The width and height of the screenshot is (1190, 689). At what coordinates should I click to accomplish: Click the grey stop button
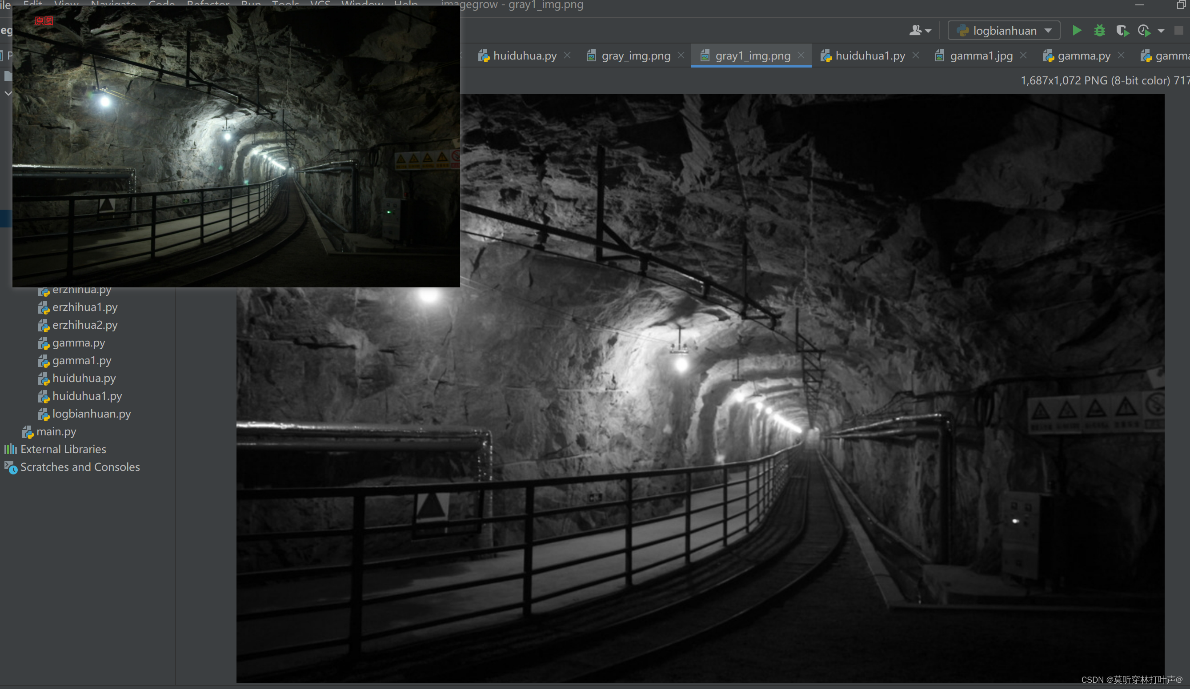[x=1179, y=31]
